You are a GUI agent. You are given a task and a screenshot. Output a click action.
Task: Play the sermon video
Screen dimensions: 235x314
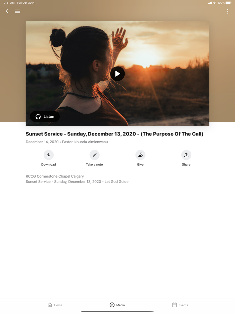click(x=117, y=74)
